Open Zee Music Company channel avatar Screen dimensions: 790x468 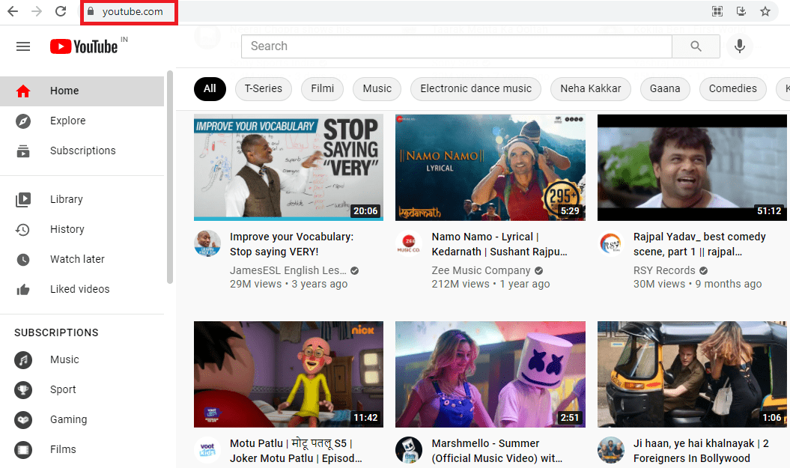pos(409,244)
